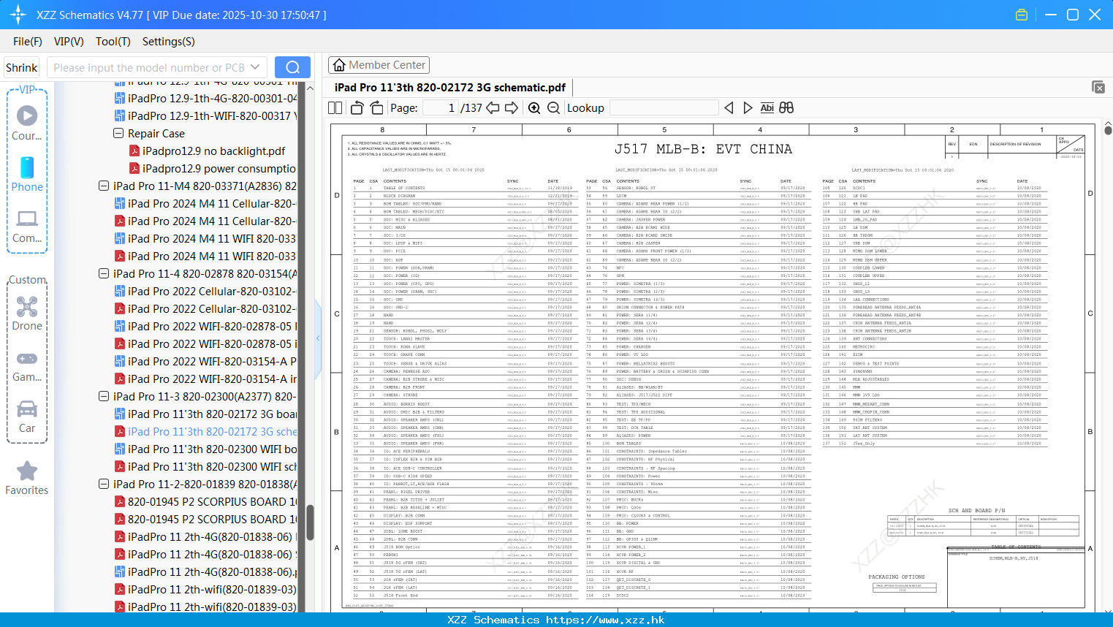Collapse iPad Pro 11-4 820-02878 folder

[104, 274]
